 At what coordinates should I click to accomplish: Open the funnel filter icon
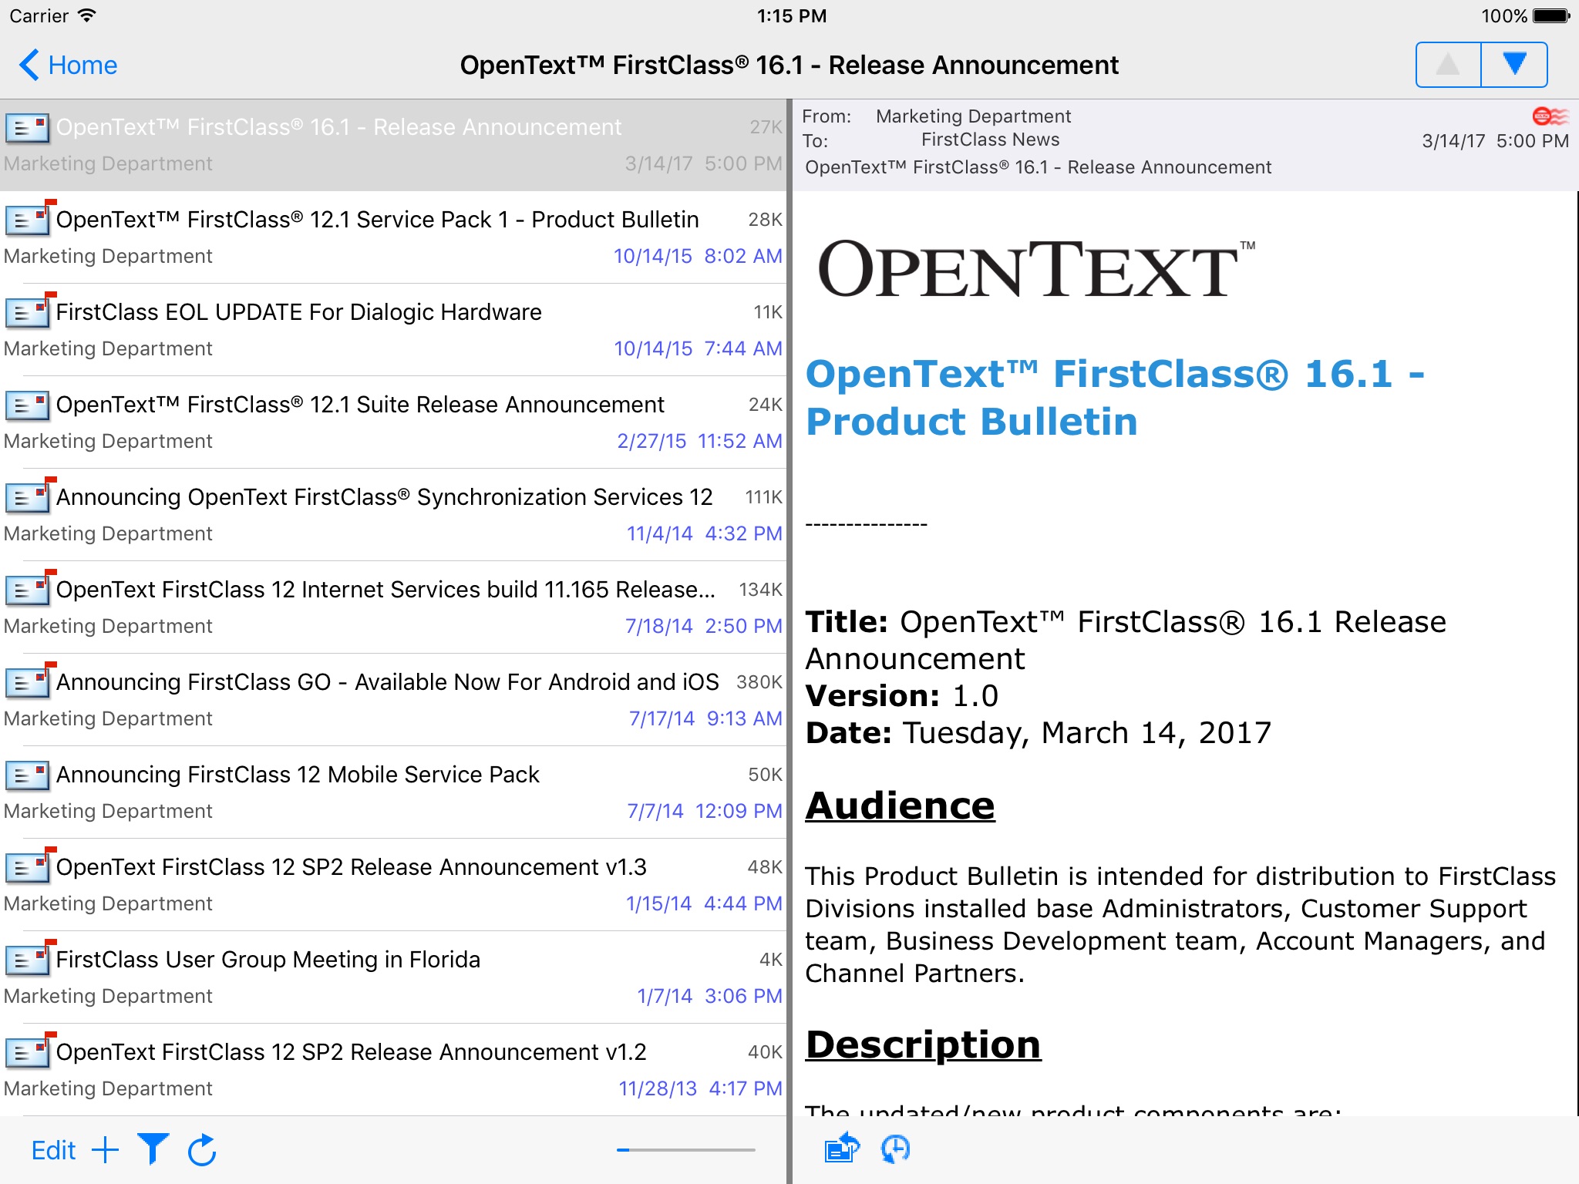tap(153, 1149)
